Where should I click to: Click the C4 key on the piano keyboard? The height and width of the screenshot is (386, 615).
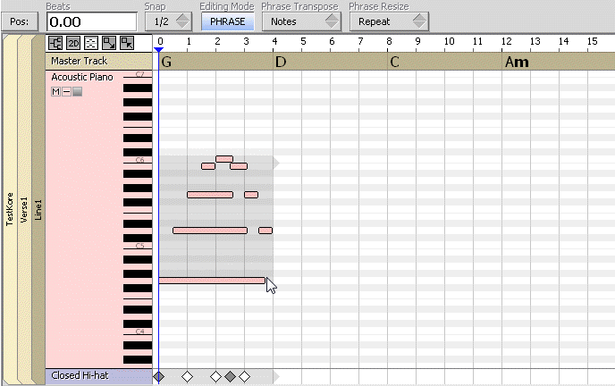(138, 331)
